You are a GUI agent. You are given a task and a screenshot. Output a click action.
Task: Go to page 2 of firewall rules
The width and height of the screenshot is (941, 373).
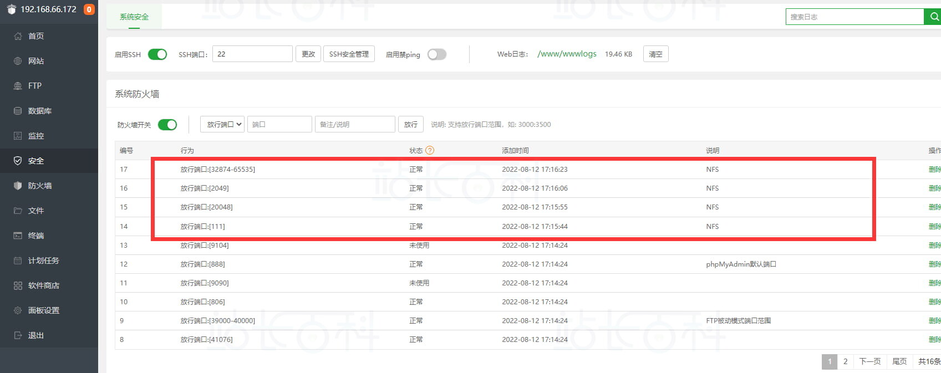[845, 361]
